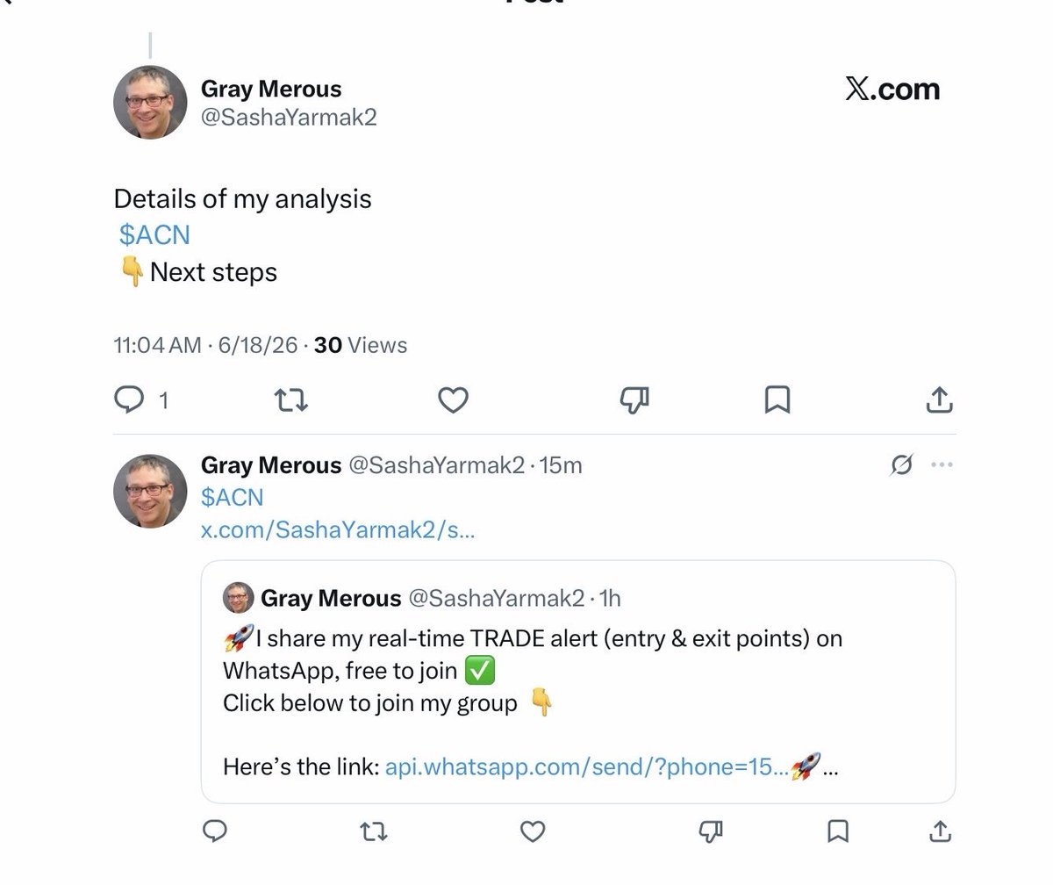Open the @SashaYarmak2 handle under main author name
This screenshot has width=1053, height=885.
289,118
